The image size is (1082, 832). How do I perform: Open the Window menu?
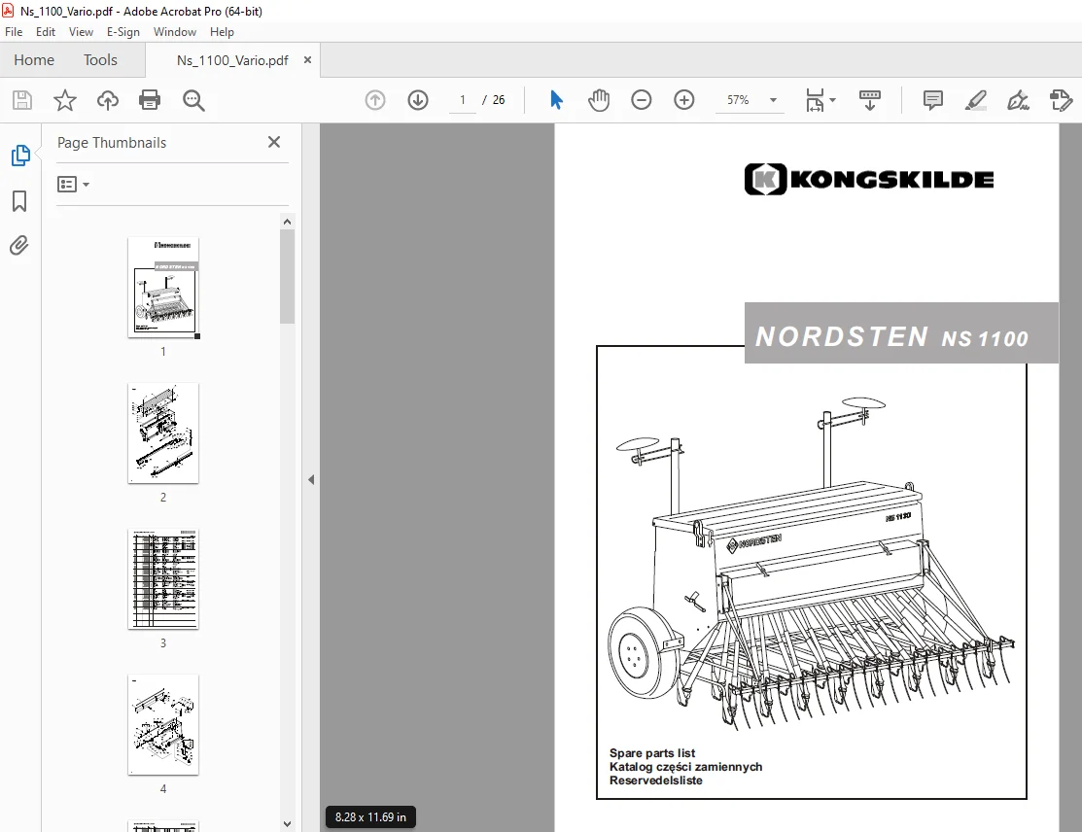click(175, 32)
